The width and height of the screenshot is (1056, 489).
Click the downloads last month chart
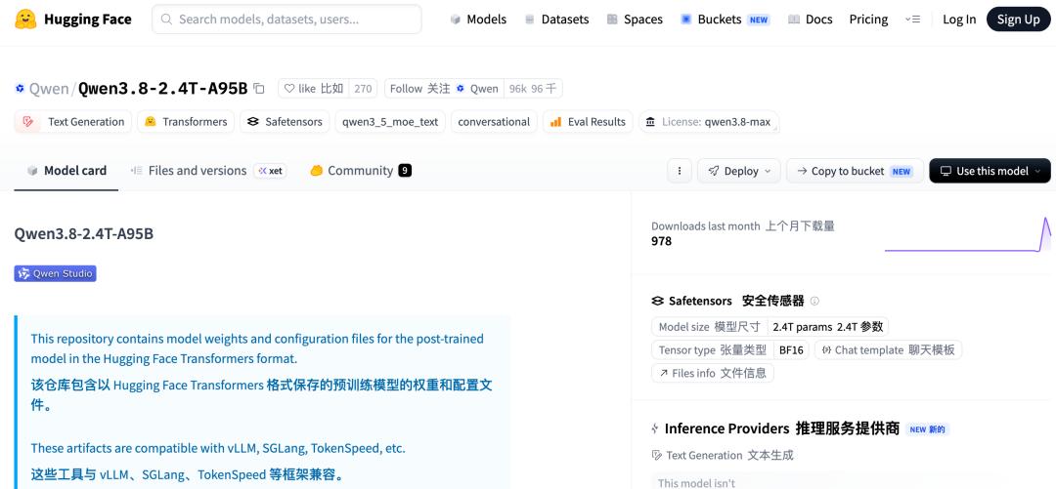967,234
